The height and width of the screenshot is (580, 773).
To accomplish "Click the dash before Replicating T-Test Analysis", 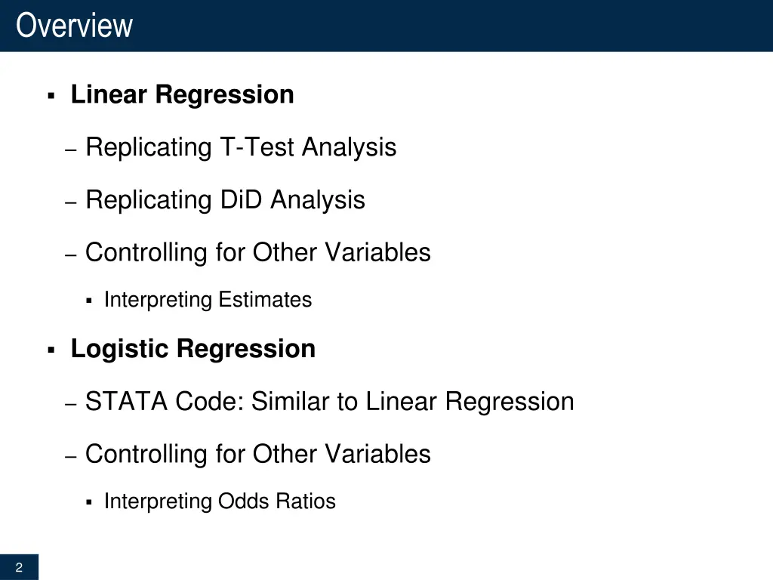I will tap(70, 150).
